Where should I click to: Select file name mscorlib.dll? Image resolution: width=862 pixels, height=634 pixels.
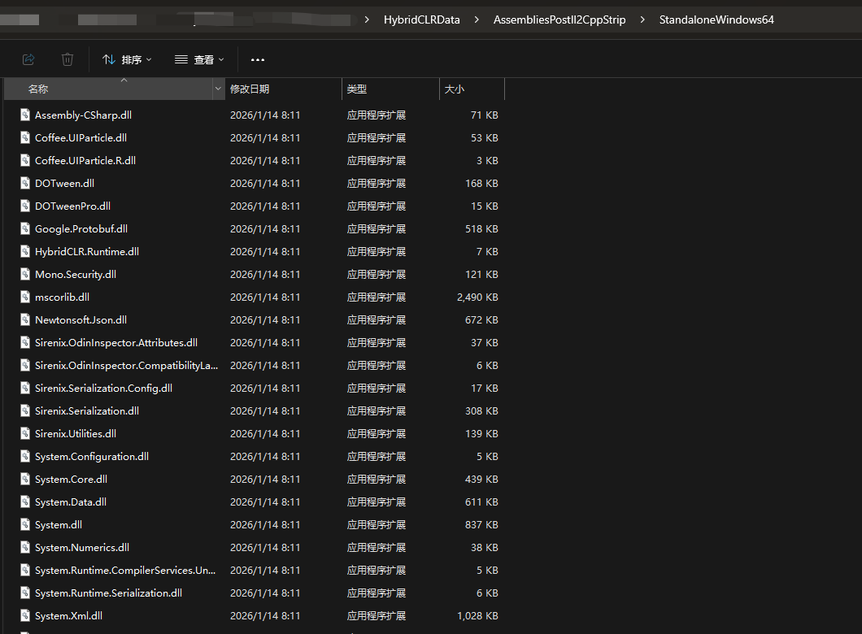[x=62, y=297]
